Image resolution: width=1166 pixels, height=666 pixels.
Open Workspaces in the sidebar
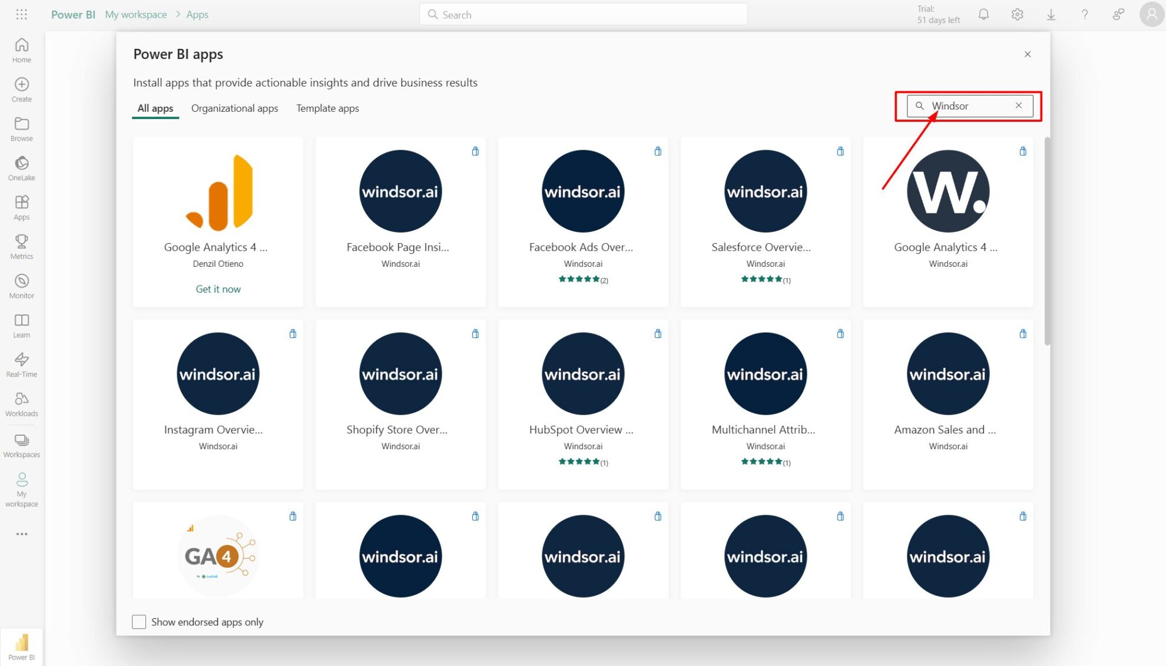coord(22,445)
